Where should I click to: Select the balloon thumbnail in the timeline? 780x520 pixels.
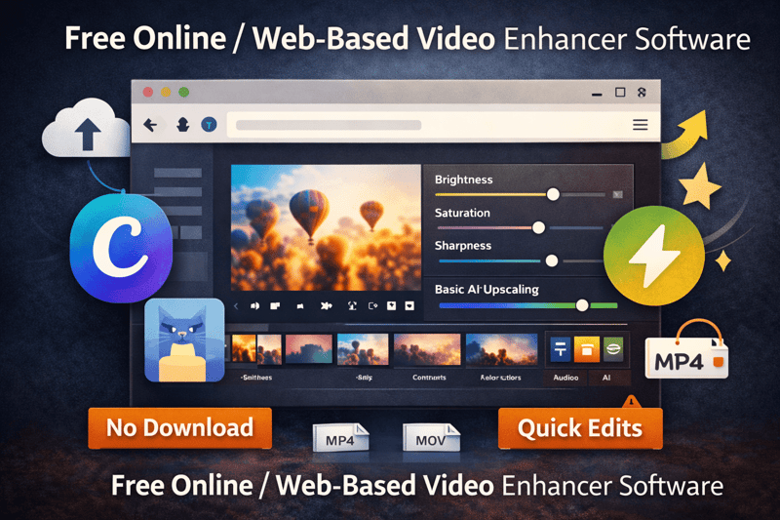click(x=363, y=349)
